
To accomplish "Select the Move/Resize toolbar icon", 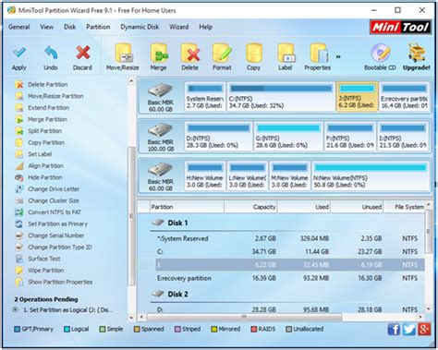I will [x=123, y=53].
